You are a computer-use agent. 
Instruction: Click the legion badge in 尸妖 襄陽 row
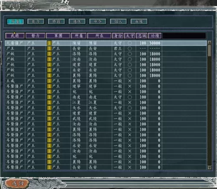pos(49,76)
